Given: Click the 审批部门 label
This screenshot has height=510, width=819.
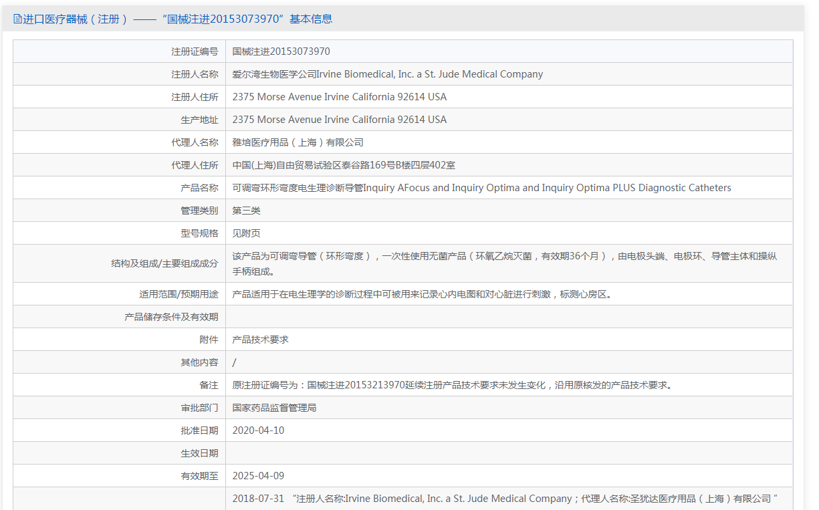Looking at the screenshot, I should pos(199,408).
